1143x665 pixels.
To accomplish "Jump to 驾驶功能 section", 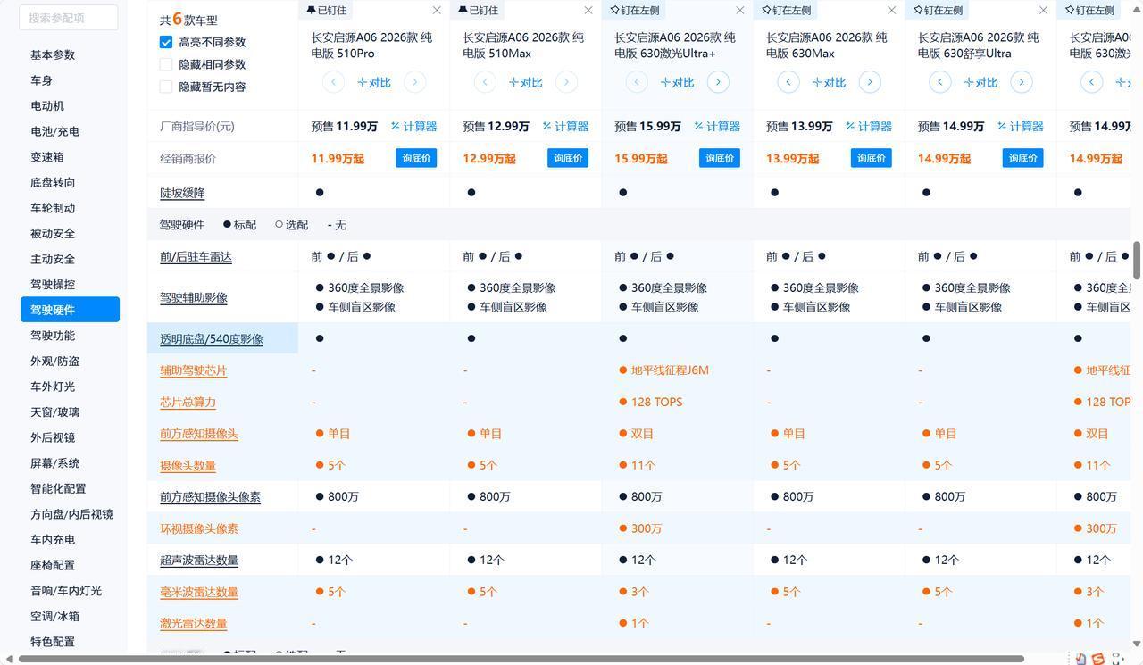I will coord(53,336).
